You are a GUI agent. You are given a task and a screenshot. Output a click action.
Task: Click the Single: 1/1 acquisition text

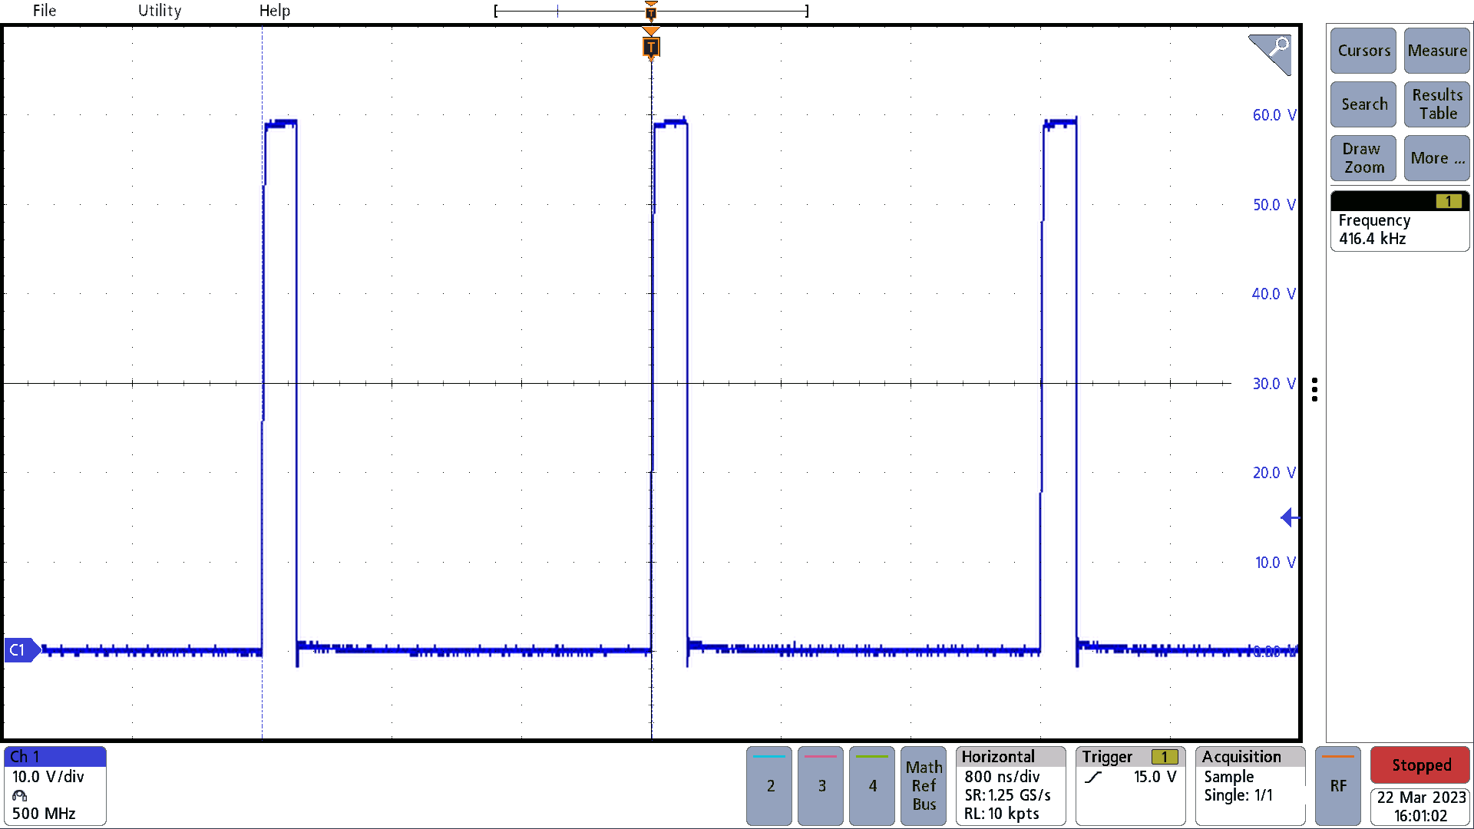[1238, 795]
